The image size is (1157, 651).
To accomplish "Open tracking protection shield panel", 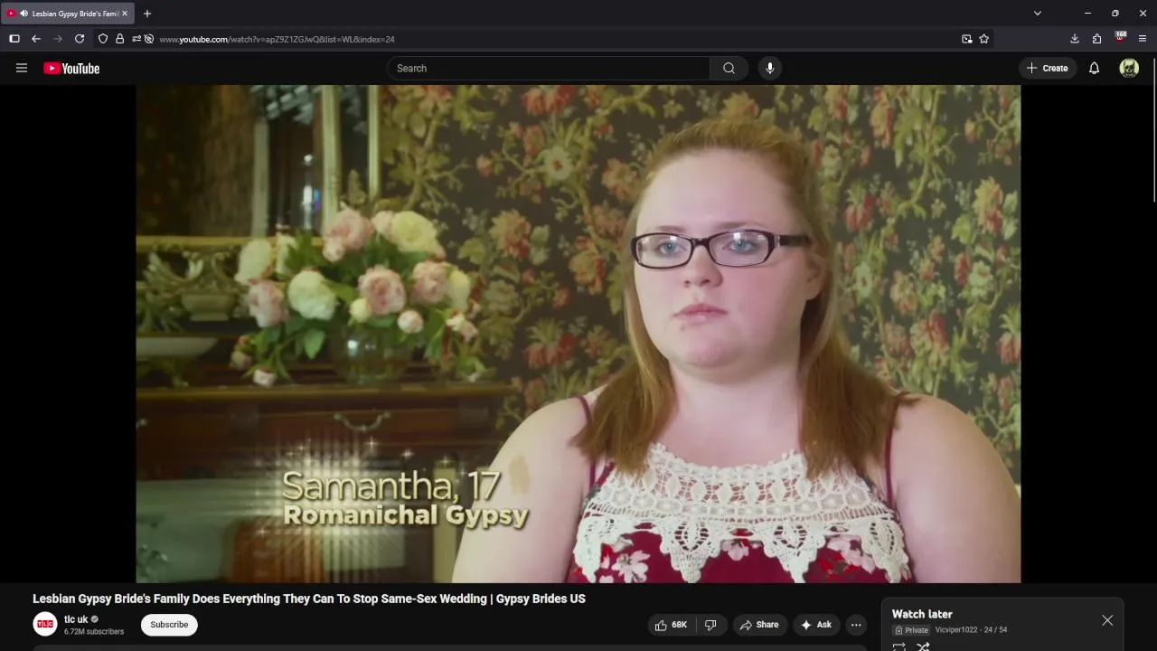I will [x=103, y=39].
